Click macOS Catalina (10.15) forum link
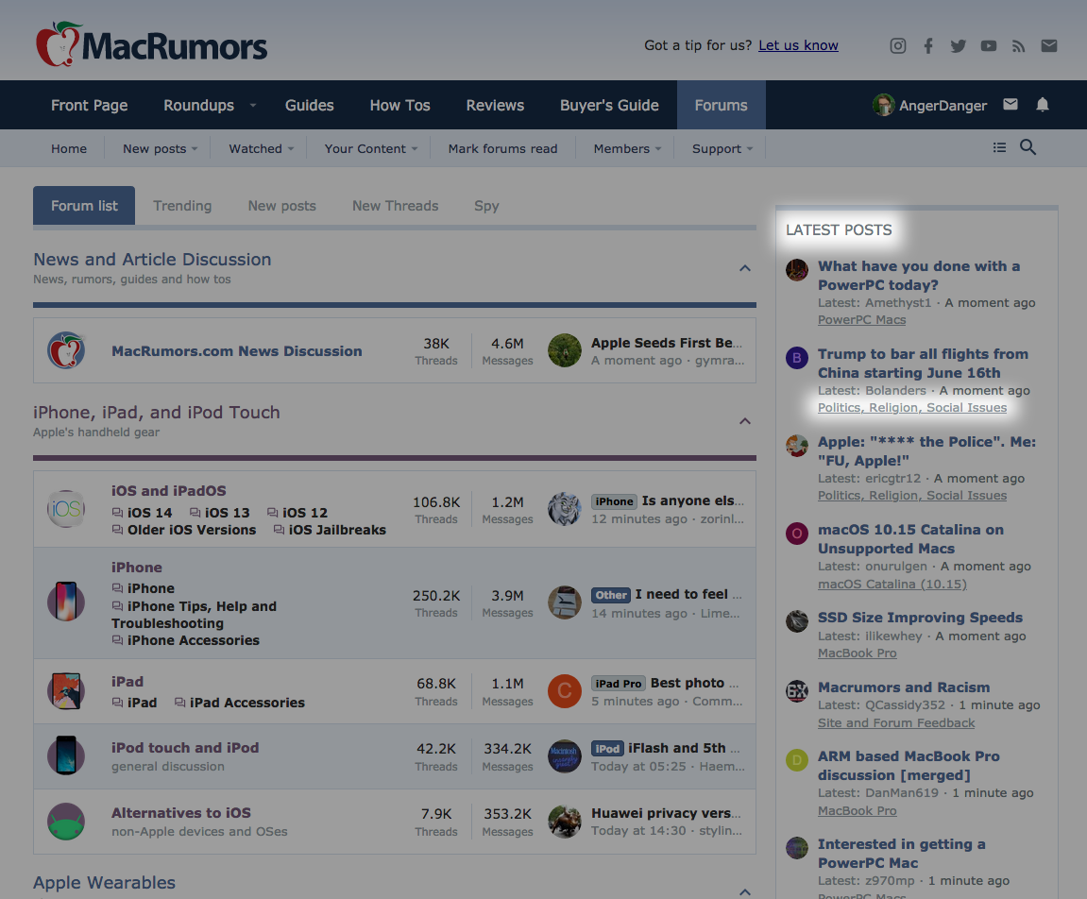Viewport: 1087px width, 899px height. click(x=892, y=585)
